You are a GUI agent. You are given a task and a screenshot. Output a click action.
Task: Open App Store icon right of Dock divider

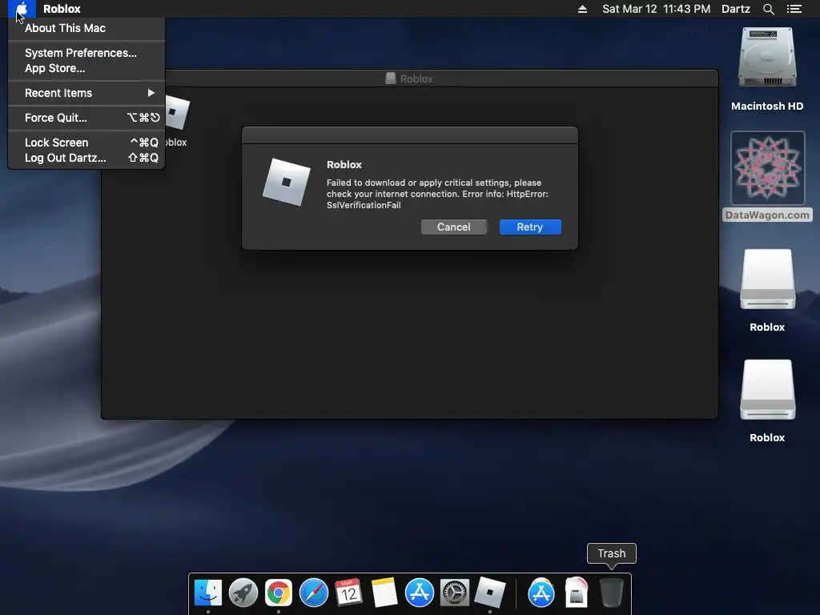pyautogui.click(x=541, y=593)
